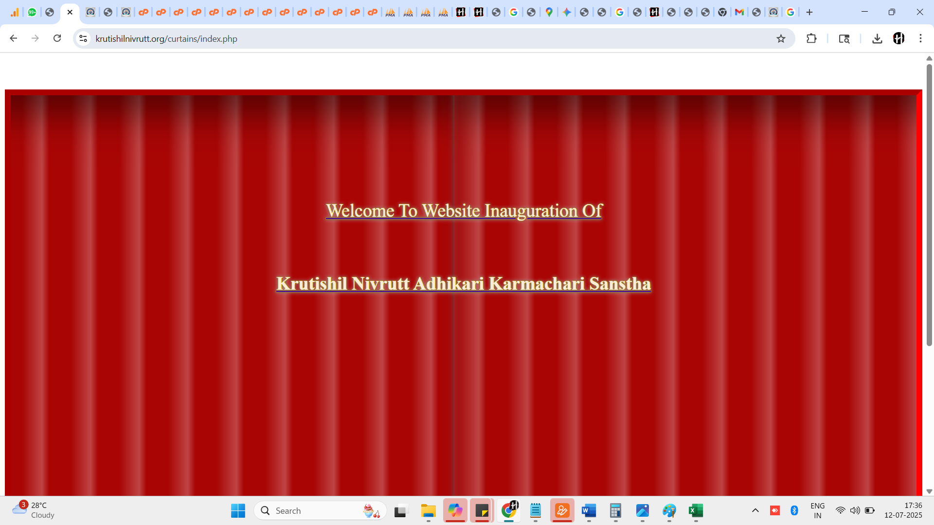934x525 pixels.
Task: Switch to the Gmail tab
Action: pyautogui.click(x=739, y=12)
